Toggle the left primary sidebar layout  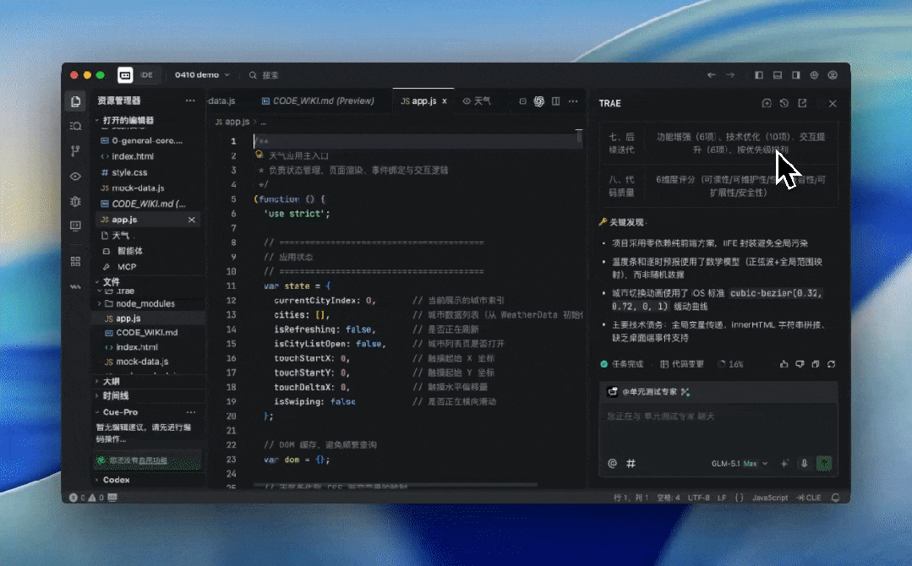pos(759,75)
